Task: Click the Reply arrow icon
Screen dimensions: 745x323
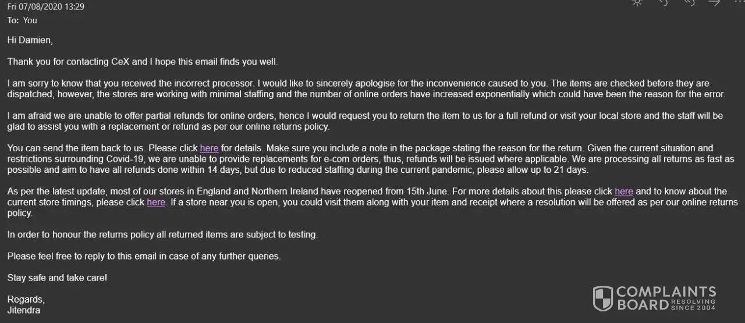Action: pos(663,2)
